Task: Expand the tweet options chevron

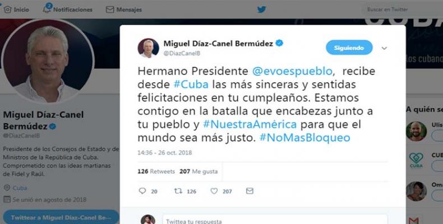Action: pyautogui.click(x=384, y=48)
